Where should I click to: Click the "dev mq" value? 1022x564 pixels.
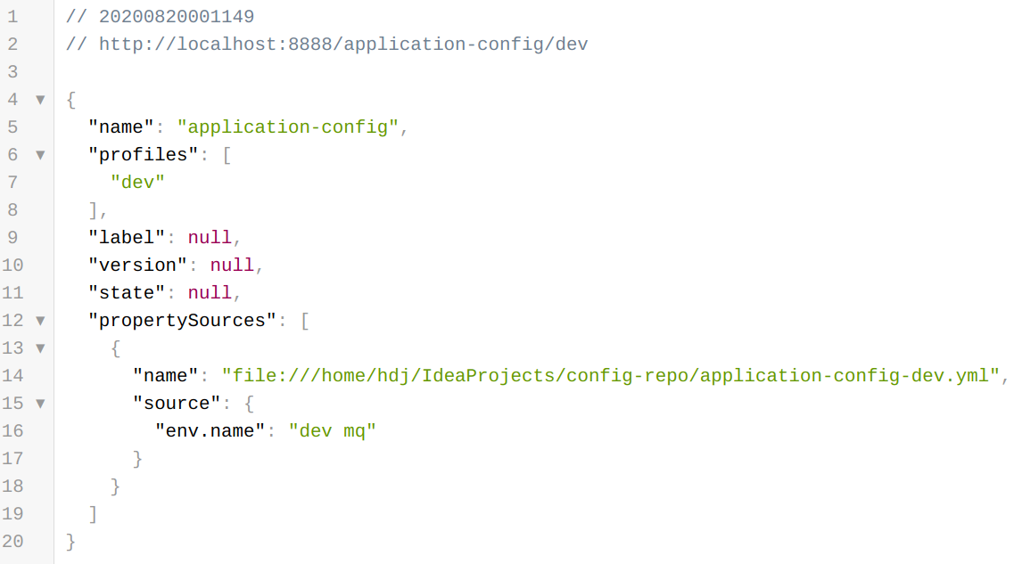[x=333, y=431]
